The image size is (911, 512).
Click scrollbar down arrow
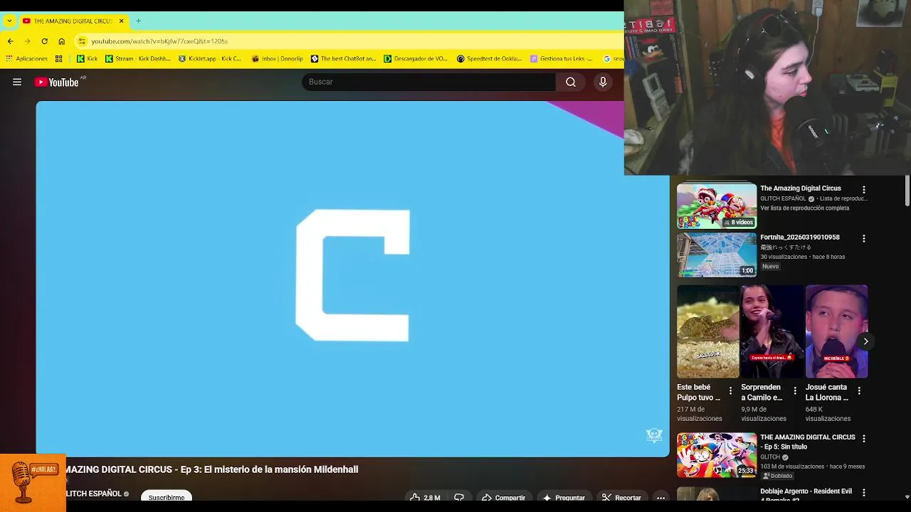pos(907,496)
